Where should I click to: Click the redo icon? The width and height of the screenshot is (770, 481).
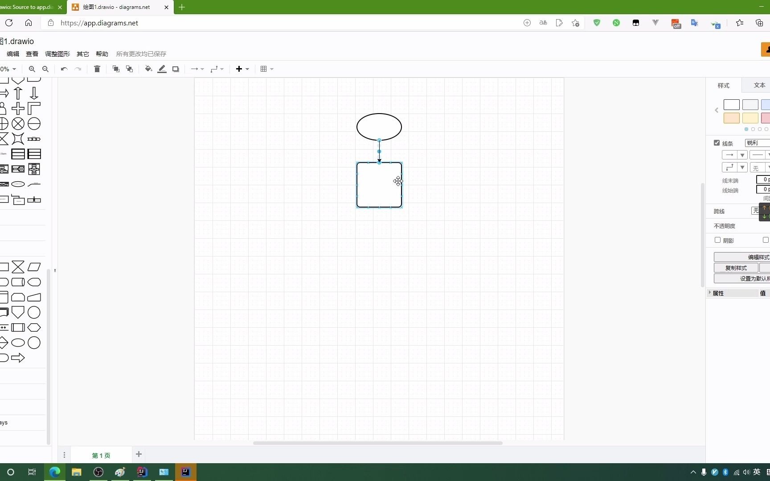pos(78,69)
